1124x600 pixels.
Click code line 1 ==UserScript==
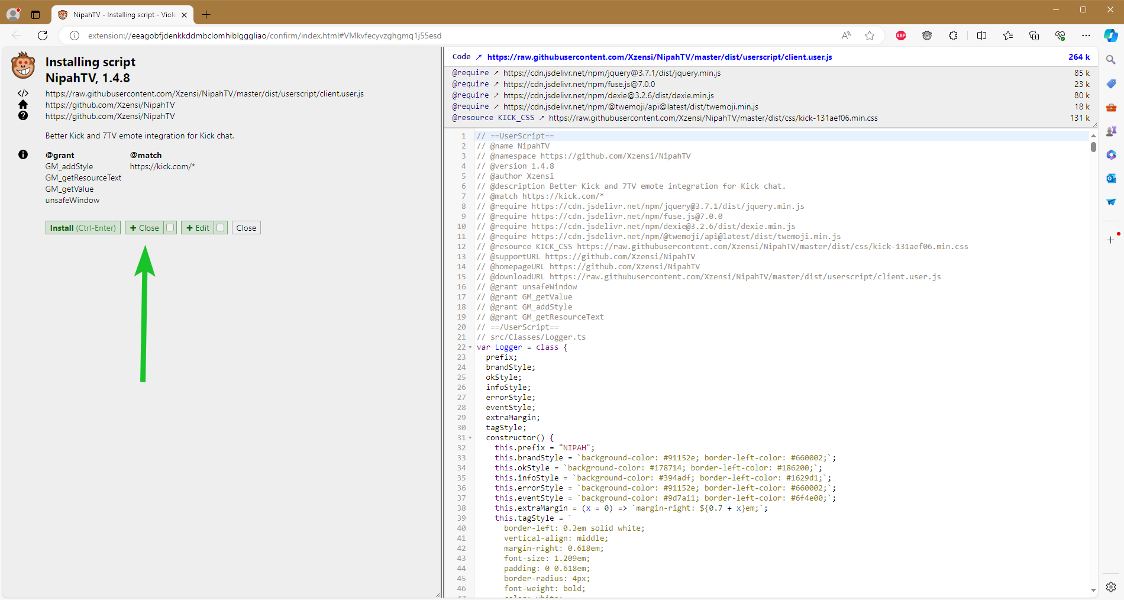click(515, 136)
